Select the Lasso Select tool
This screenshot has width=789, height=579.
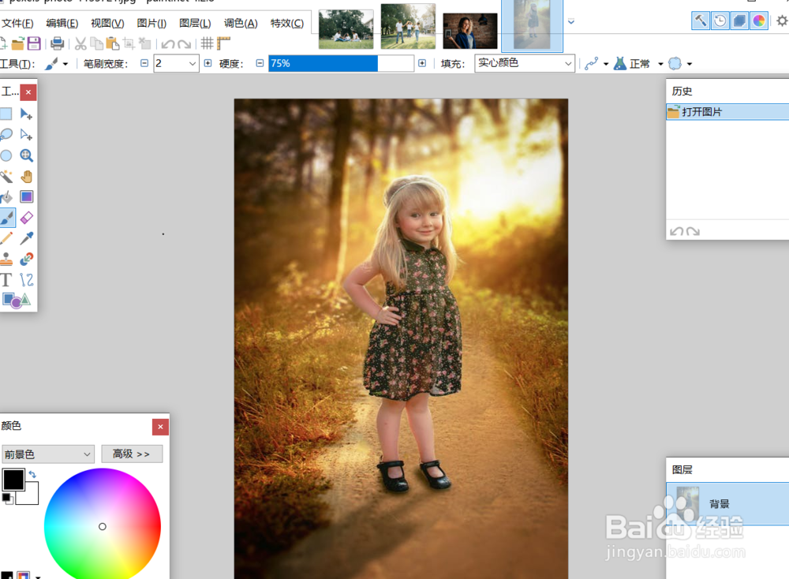coord(6,134)
